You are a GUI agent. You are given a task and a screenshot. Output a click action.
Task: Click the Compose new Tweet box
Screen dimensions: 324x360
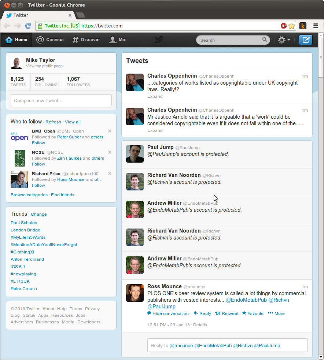coord(61,100)
